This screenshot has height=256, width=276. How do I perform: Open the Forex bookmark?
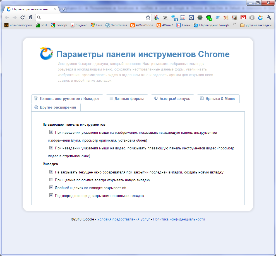click(x=183, y=25)
